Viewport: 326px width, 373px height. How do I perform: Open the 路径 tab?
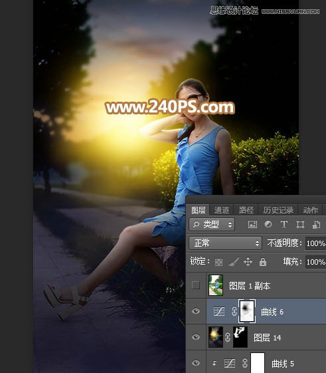point(246,210)
